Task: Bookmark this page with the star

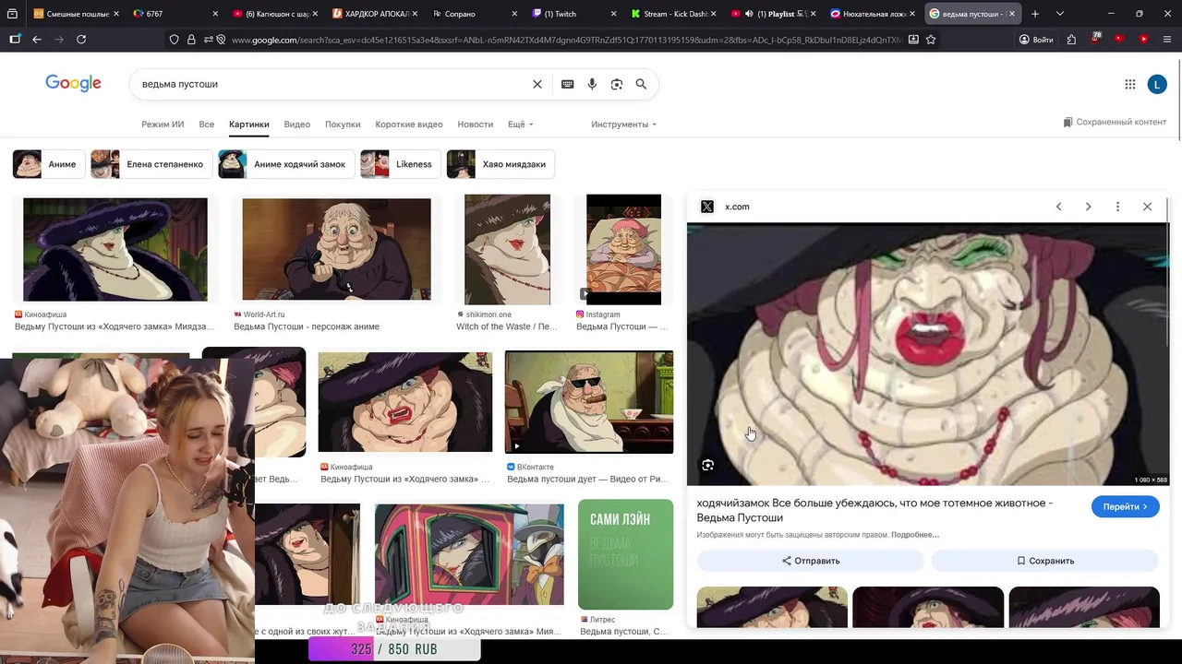Action: click(x=931, y=40)
